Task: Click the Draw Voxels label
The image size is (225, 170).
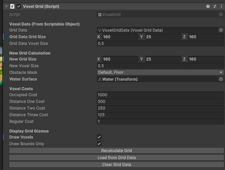Action: [21, 137]
